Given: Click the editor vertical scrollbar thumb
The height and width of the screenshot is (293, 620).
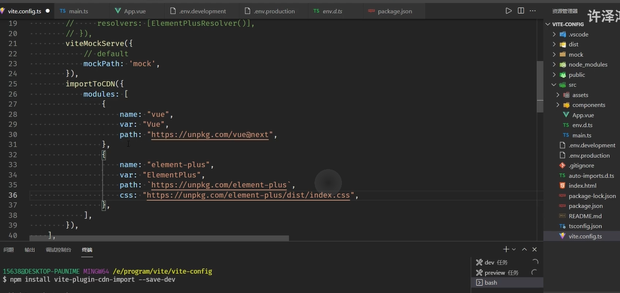Looking at the screenshot, I should [540, 86].
